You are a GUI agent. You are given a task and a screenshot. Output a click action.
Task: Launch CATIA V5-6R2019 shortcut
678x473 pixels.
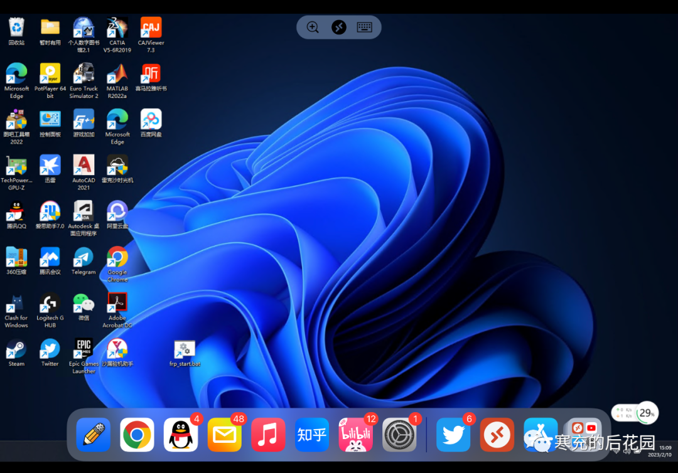coord(117,35)
